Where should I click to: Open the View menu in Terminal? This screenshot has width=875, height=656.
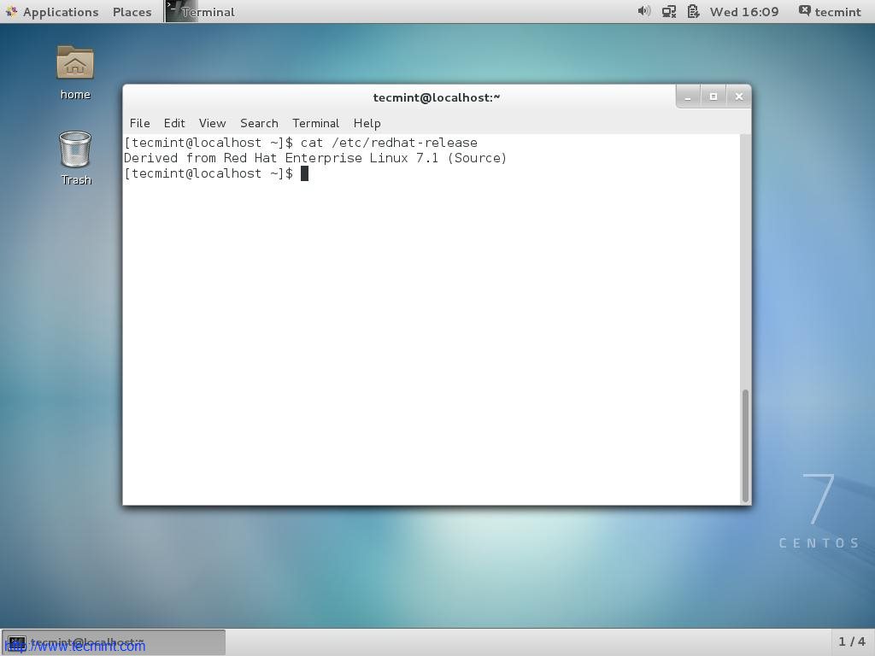point(212,123)
